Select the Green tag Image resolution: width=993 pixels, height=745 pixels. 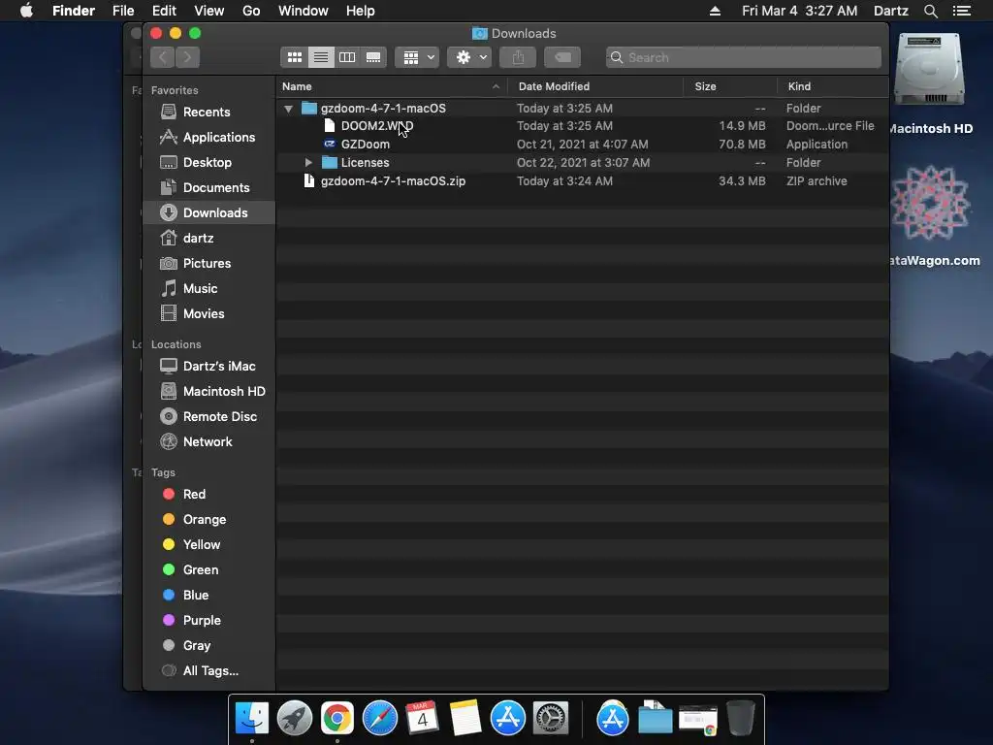pos(209,570)
